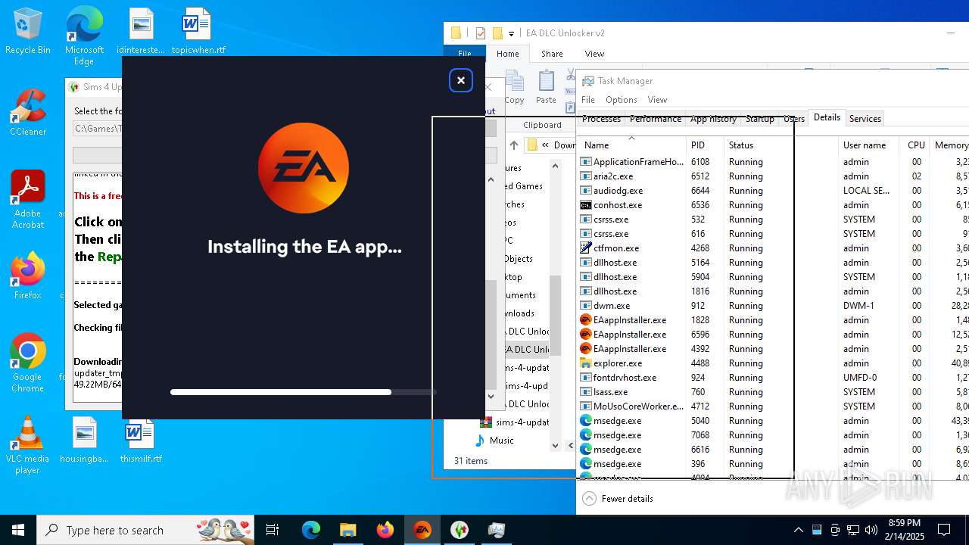
Task: Open Task Manager File menu
Action: (x=588, y=100)
